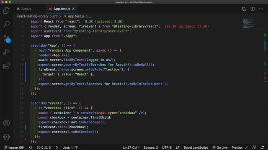This screenshot has height=150, width=268.
Task: Click the Jest status indicator
Action: coord(70,147)
